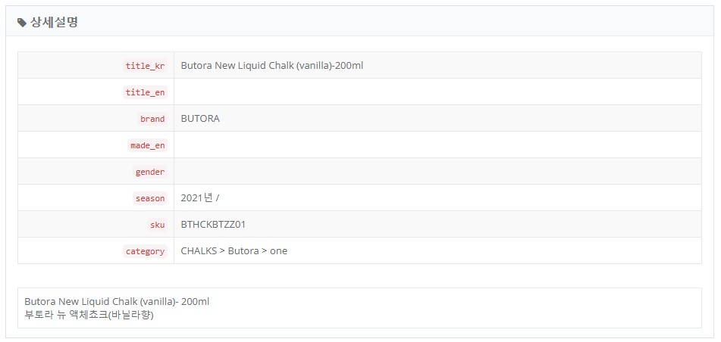721x342 pixels.
Task: Click the empty gender value cell
Action: pyautogui.click(x=437, y=172)
